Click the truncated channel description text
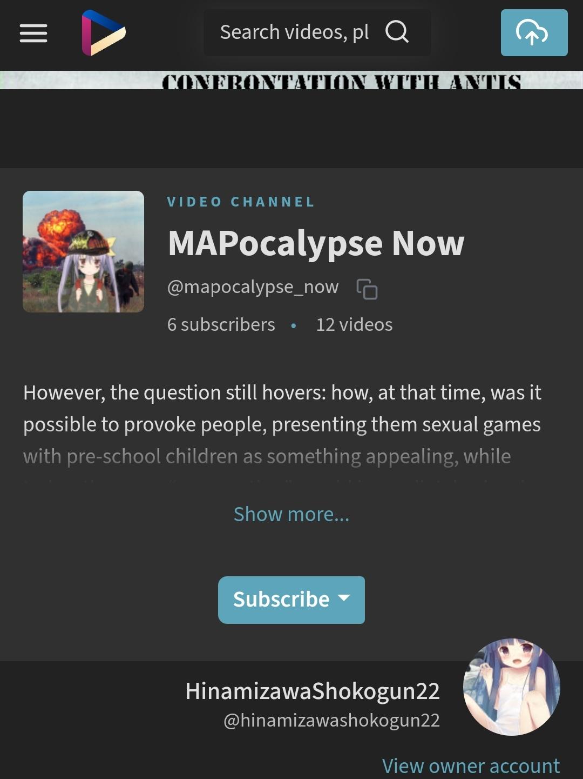 tap(282, 424)
